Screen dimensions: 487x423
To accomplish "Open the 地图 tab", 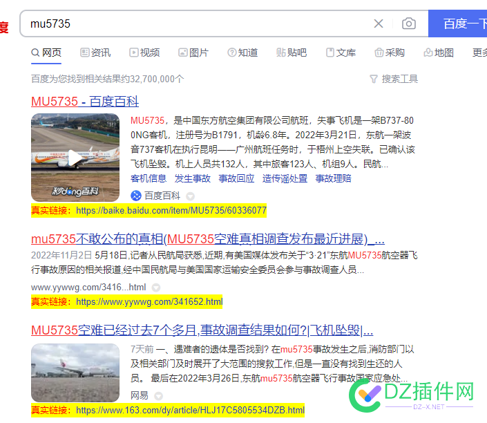I will tap(439, 53).
